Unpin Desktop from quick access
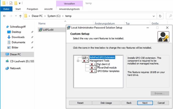Screen dimensions: 173x109 point(32,32)
